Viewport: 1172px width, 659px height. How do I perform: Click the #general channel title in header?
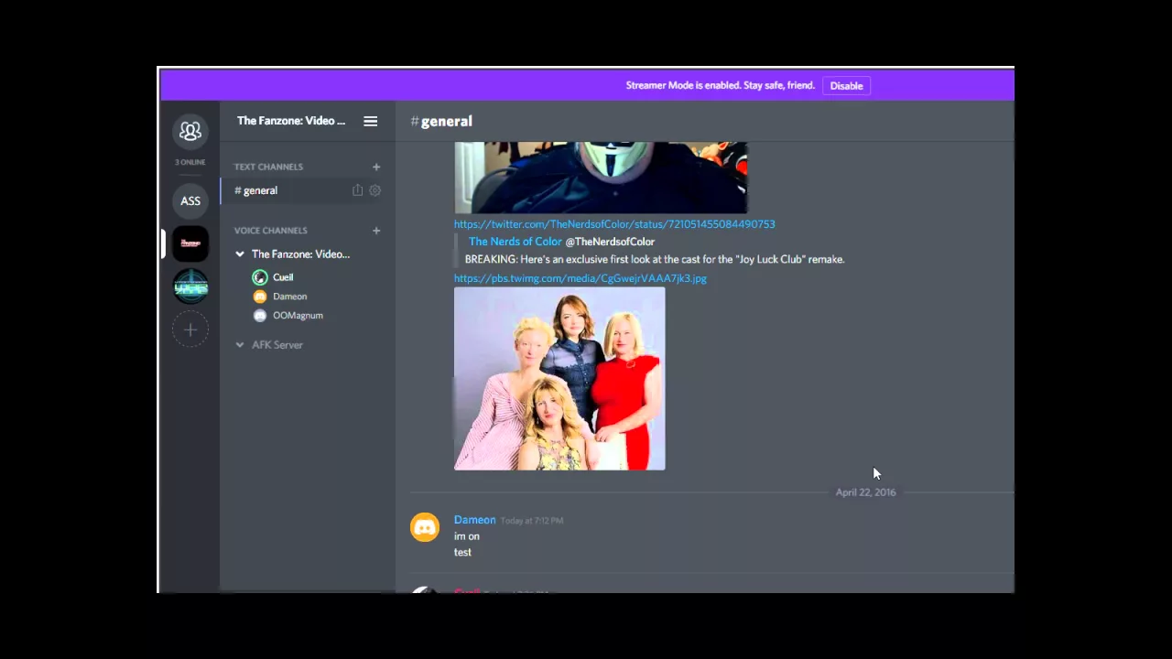coord(441,121)
